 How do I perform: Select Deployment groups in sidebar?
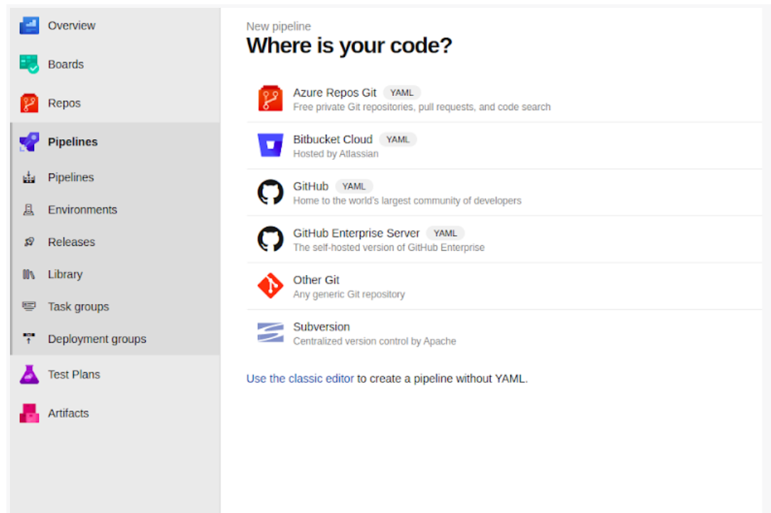(97, 339)
